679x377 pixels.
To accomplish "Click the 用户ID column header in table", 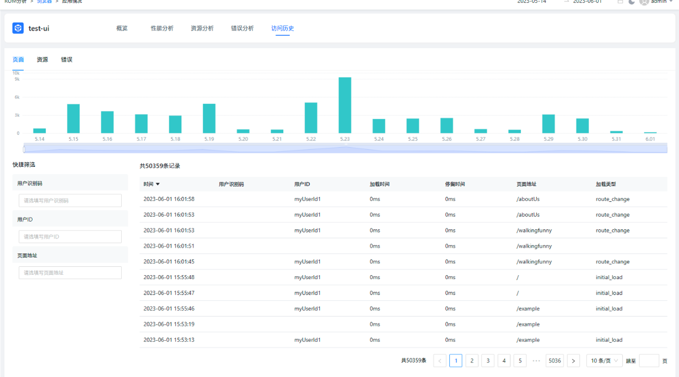I will 302,184.
